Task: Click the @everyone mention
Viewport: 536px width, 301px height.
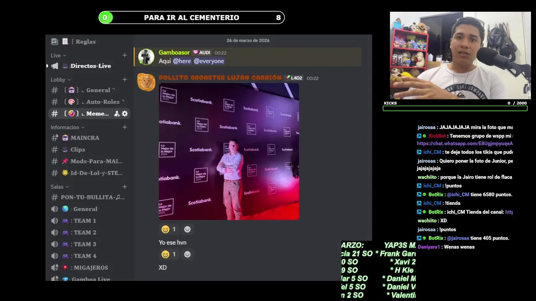Action: [209, 61]
